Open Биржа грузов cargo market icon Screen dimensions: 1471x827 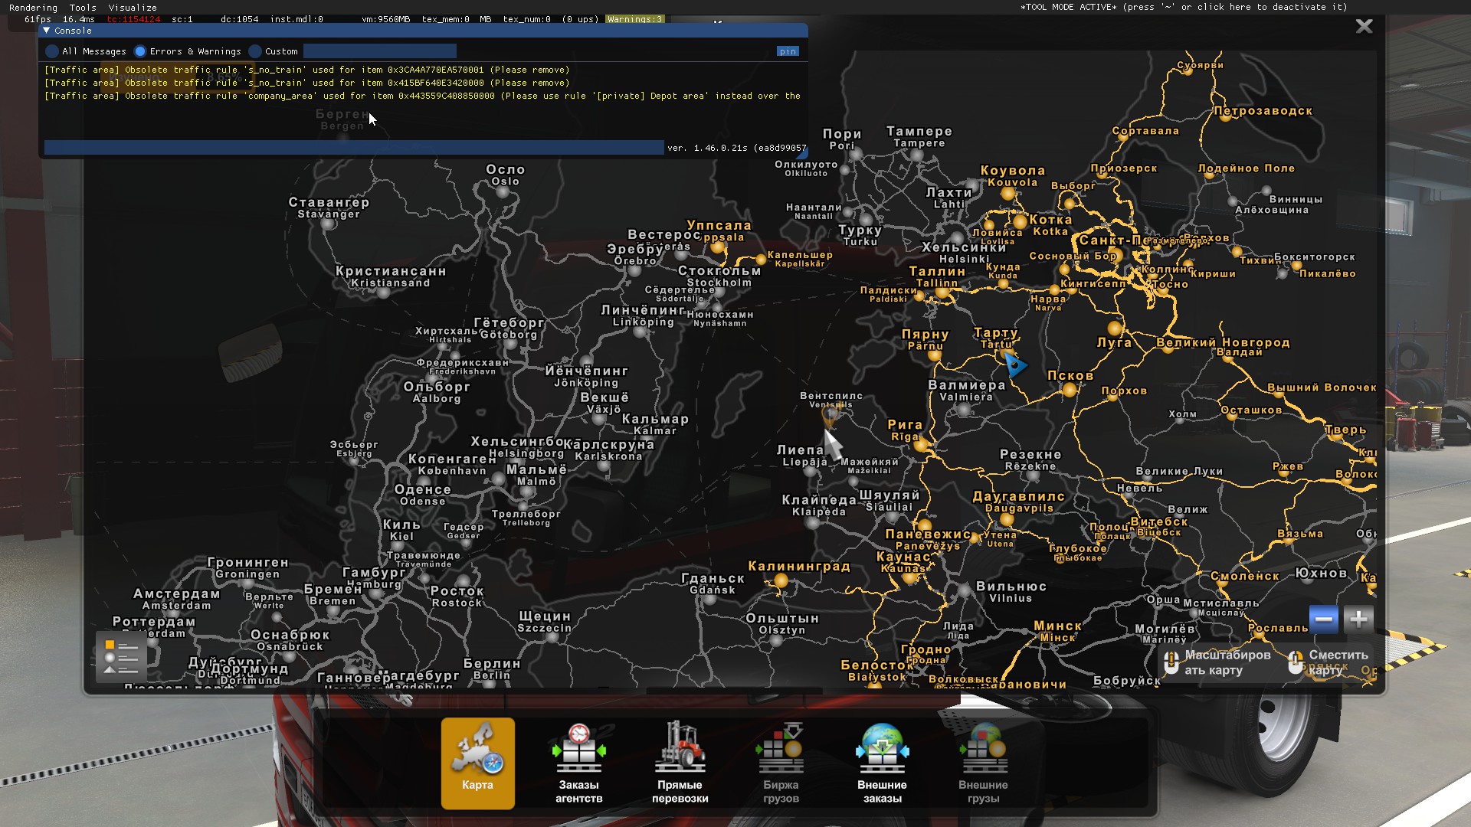pos(781,763)
